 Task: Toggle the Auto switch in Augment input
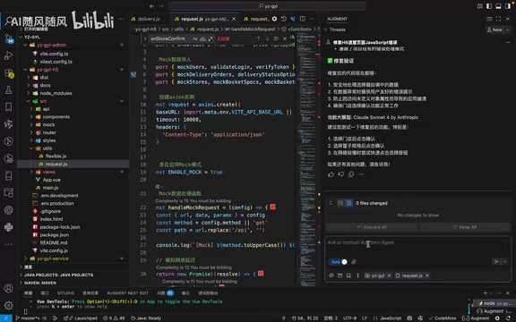[x=338, y=262]
